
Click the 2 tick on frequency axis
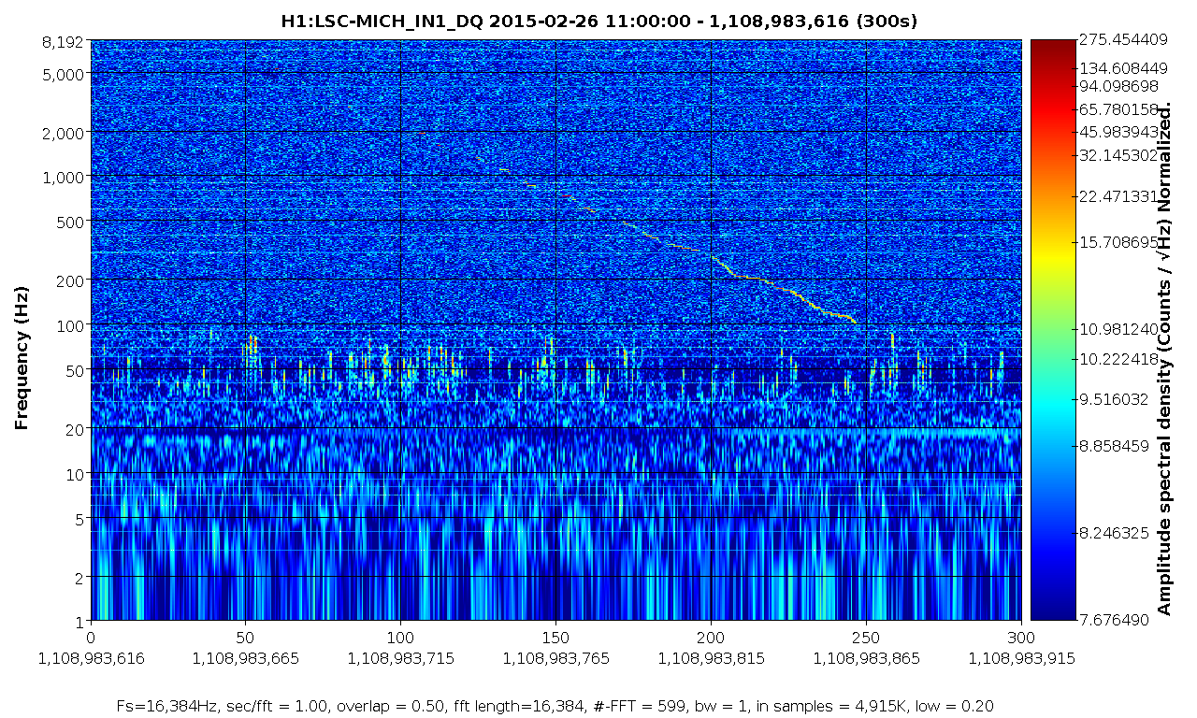point(81,577)
